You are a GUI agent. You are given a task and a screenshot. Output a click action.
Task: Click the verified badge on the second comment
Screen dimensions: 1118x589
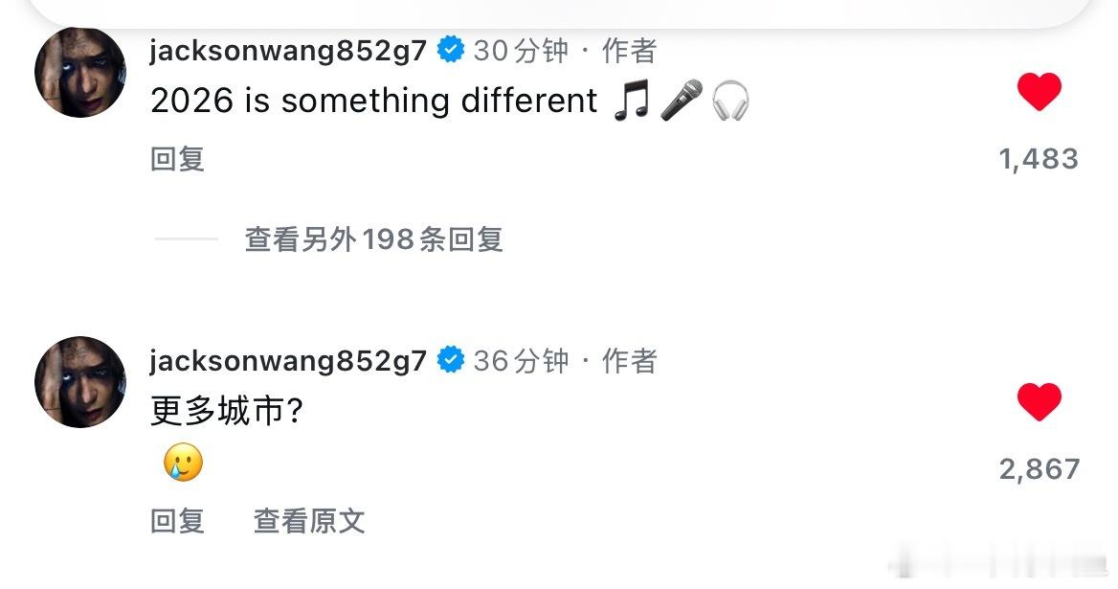(x=450, y=361)
